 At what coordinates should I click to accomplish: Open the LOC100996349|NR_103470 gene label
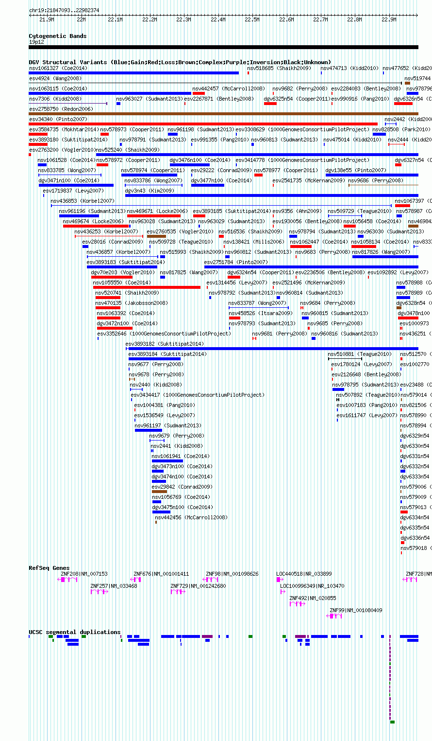(313, 586)
